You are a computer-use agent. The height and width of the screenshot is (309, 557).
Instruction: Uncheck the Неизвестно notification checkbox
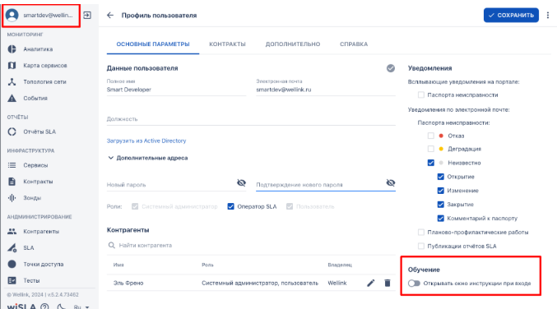(430, 163)
